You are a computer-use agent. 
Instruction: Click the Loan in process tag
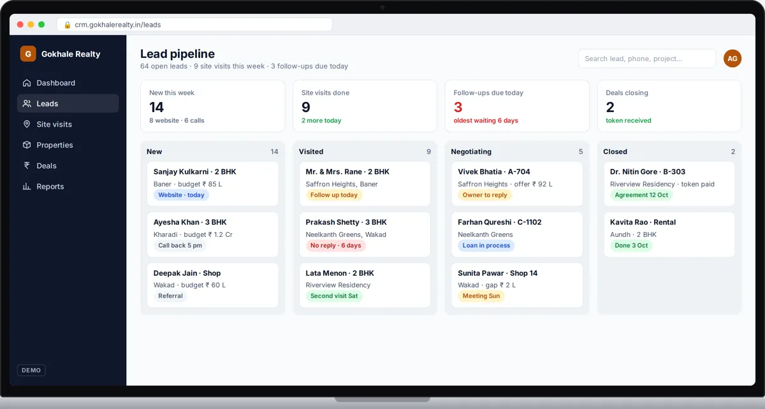tap(486, 245)
